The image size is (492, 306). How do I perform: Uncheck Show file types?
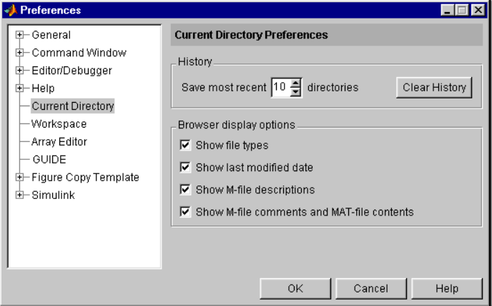(x=185, y=146)
